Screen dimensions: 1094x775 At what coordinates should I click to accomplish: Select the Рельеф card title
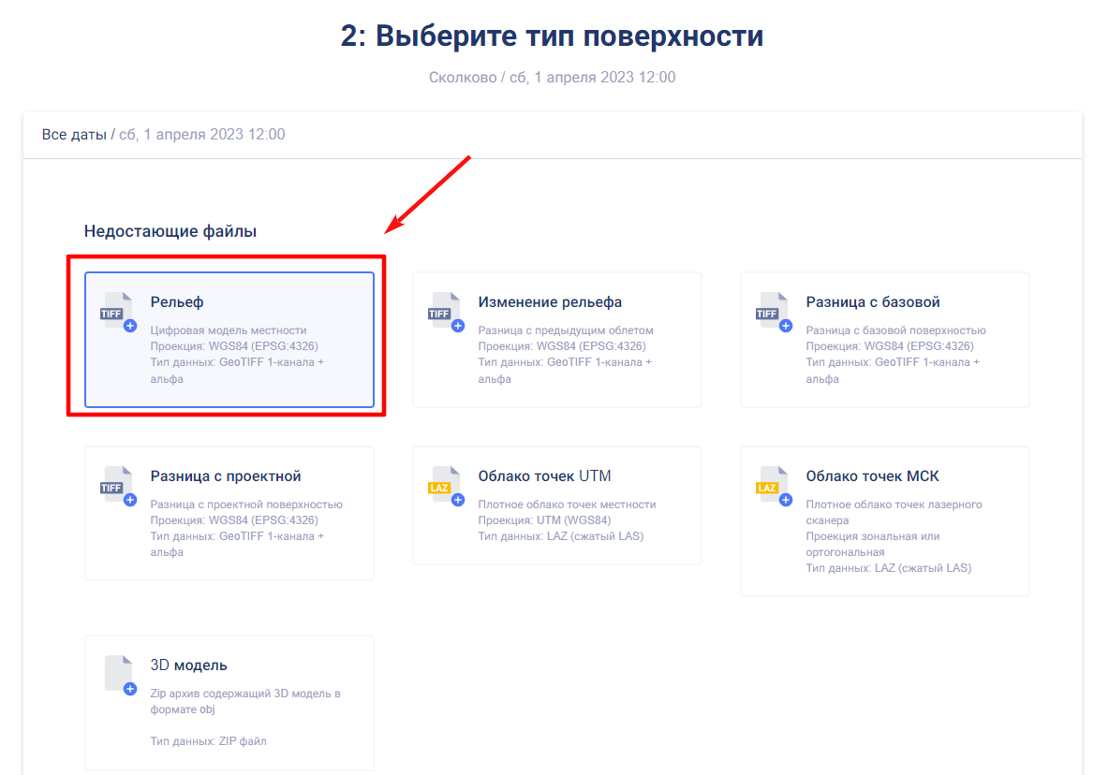point(177,302)
